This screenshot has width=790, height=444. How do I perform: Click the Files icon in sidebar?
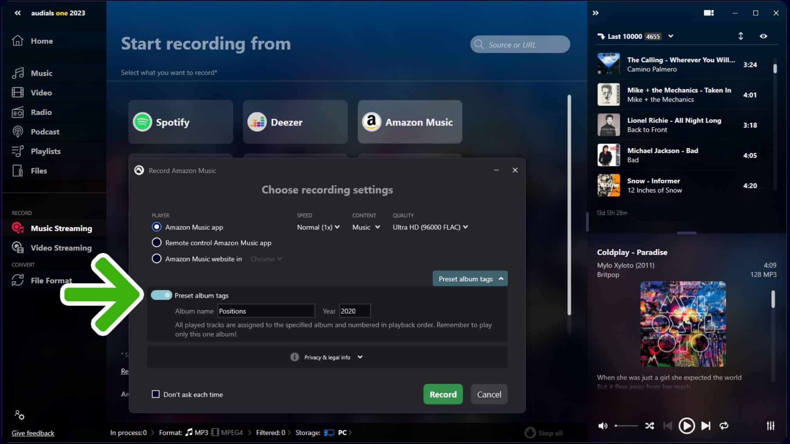pyautogui.click(x=18, y=171)
